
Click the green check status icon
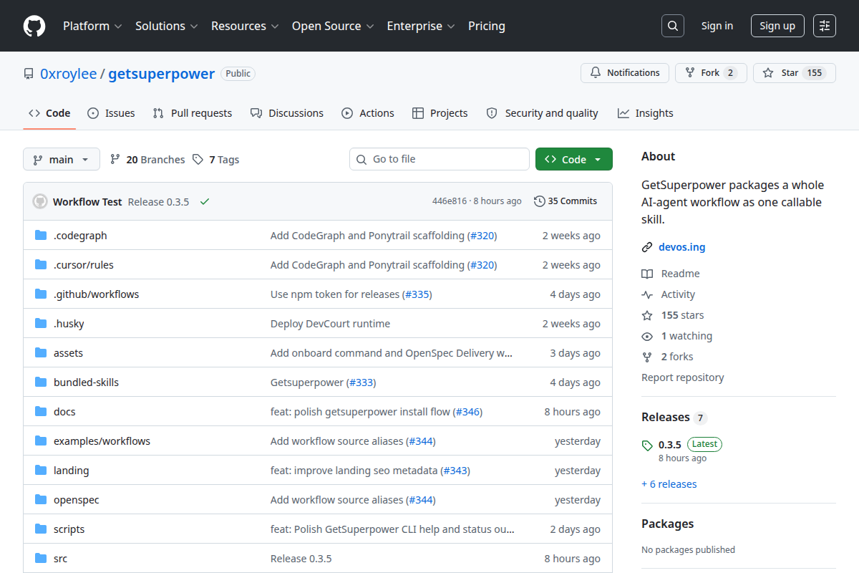click(205, 202)
